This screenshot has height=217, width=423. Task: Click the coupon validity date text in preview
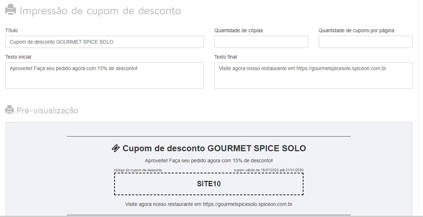point(268,170)
